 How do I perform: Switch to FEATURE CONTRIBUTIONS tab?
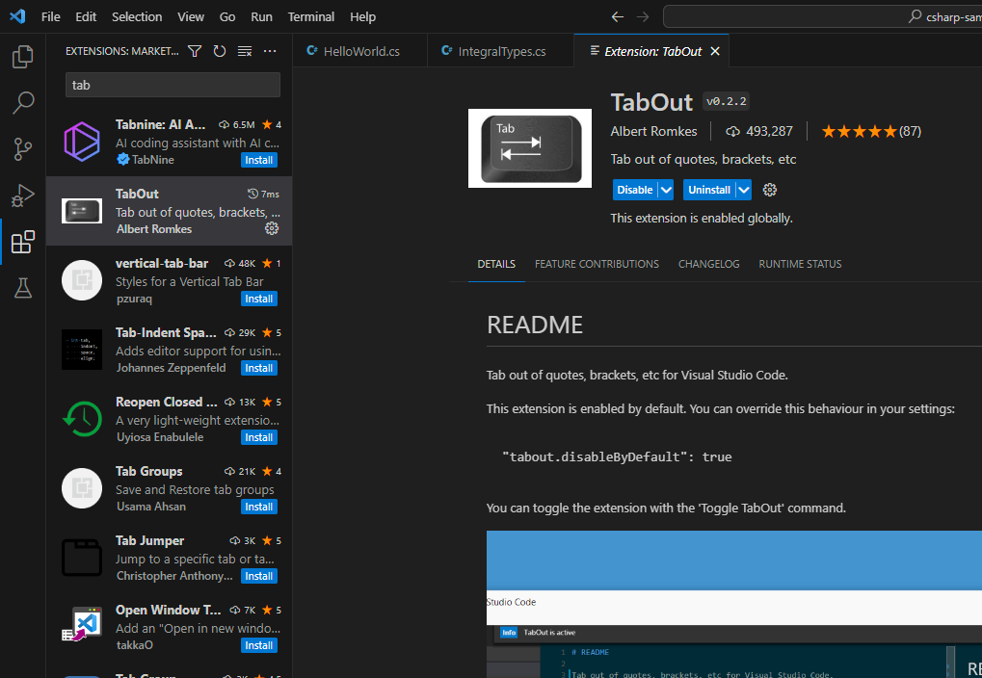pos(597,264)
